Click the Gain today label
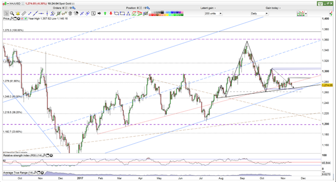The image size is (336, 182). tap(273, 8)
